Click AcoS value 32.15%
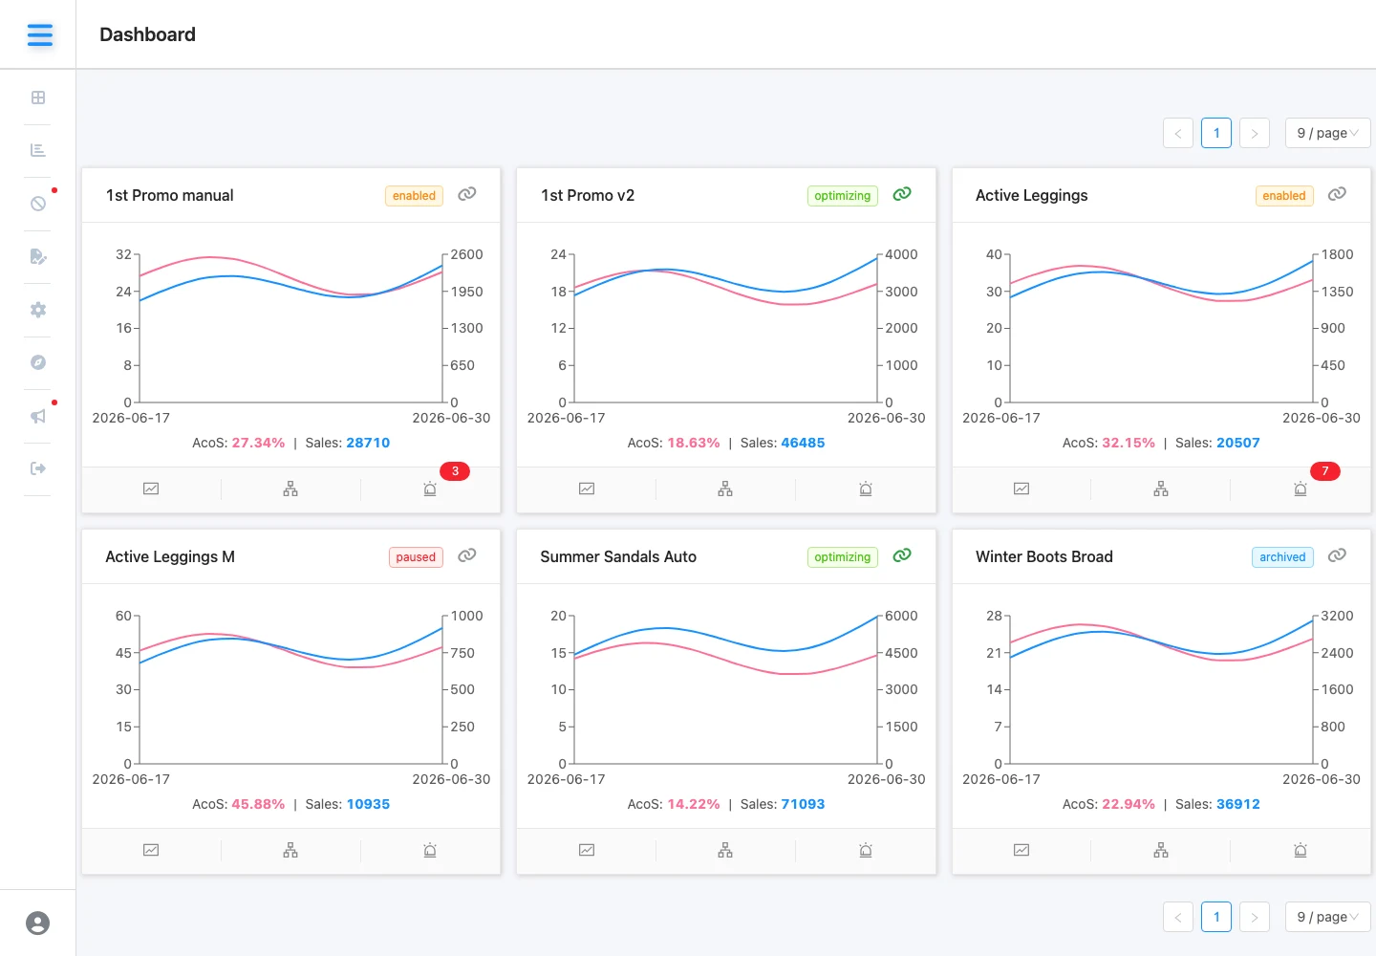This screenshot has width=1376, height=956. click(1129, 443)
